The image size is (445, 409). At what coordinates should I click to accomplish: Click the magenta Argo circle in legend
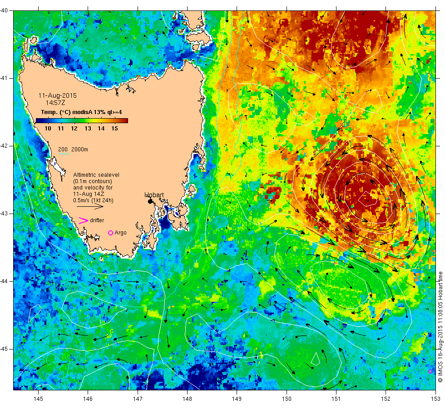click(x=111, y=233)
